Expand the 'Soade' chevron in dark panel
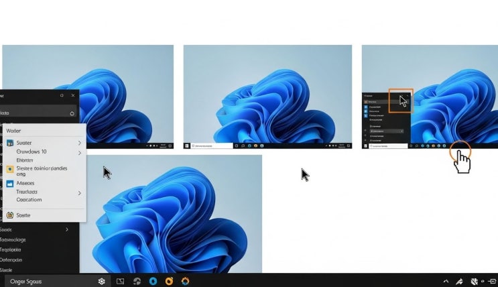This screenshot has height=287, width=498. [x=67, y=229]
